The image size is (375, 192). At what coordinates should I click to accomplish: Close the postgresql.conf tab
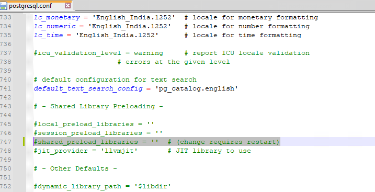tap(68, 6)
